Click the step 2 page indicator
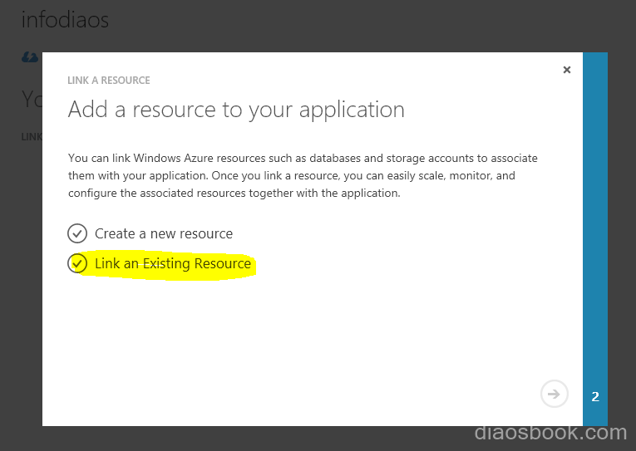 (595, 397)
